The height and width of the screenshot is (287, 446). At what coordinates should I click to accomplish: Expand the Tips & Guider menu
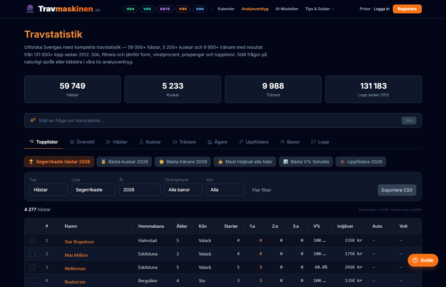coord(319,9)
